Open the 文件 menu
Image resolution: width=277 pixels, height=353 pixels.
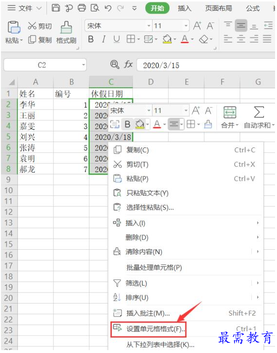pos(24,8)
